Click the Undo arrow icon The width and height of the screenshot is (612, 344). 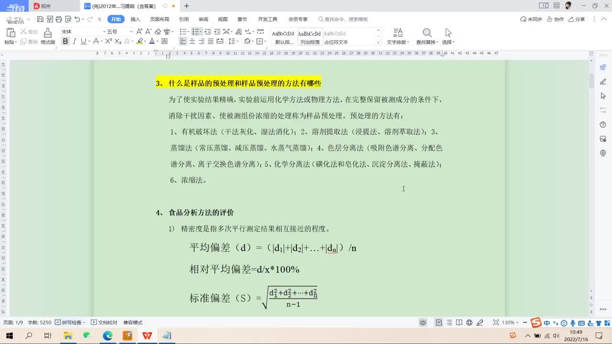pyautogui.click(x=77, y=20)
